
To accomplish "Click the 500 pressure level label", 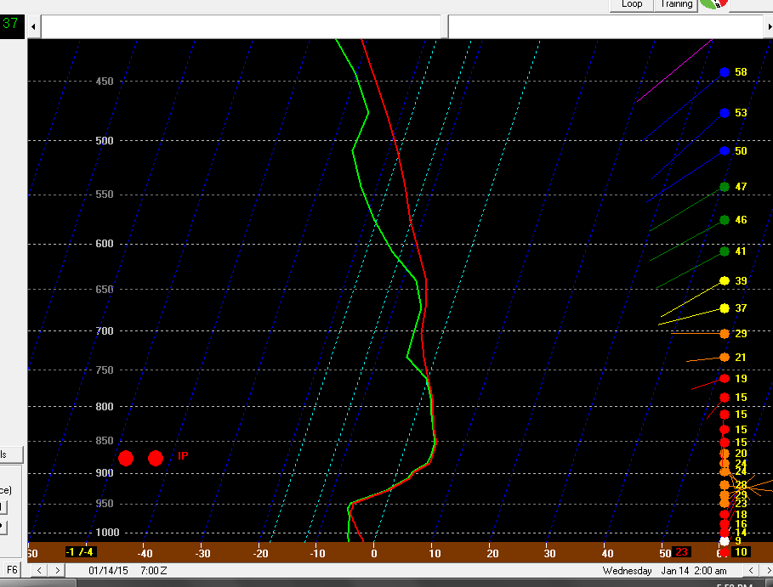I will 104,141.
